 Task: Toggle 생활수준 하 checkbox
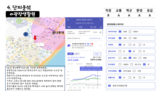coord(140,78)
